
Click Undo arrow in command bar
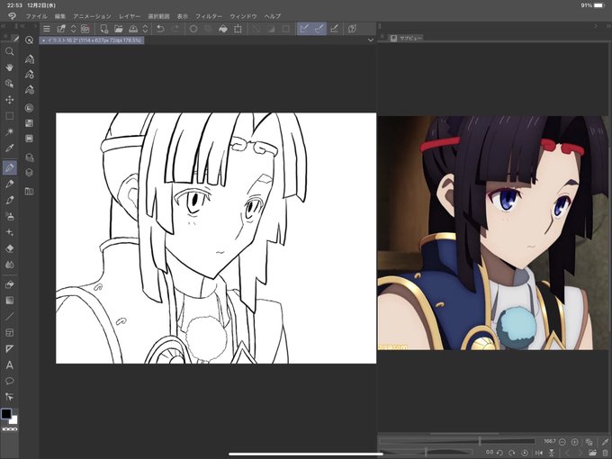click(x=160, y=29)
